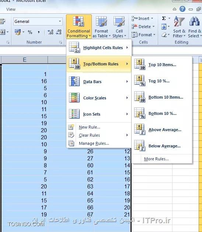The image size is (202, 232).
Task: Open the Conditional Formatting menu button
Action: [79, 27]
